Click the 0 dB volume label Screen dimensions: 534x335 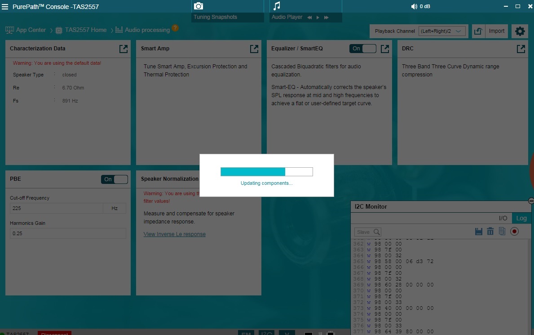click(x=425, y=6)
